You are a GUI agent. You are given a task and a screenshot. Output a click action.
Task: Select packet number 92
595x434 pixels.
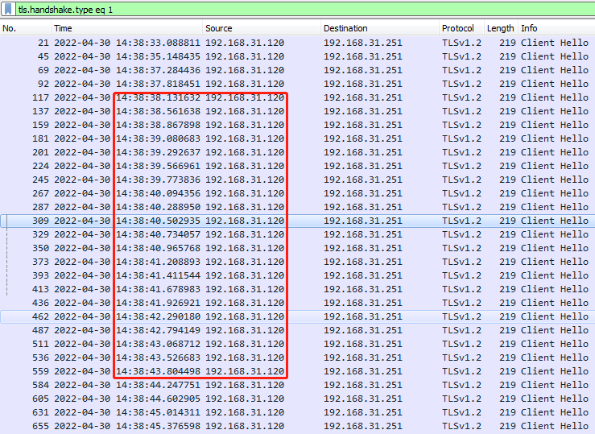coord(298,84)
